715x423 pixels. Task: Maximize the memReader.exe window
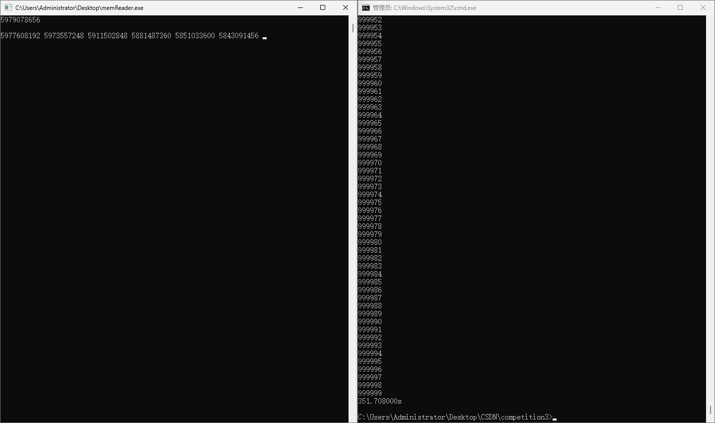(323, 7)
